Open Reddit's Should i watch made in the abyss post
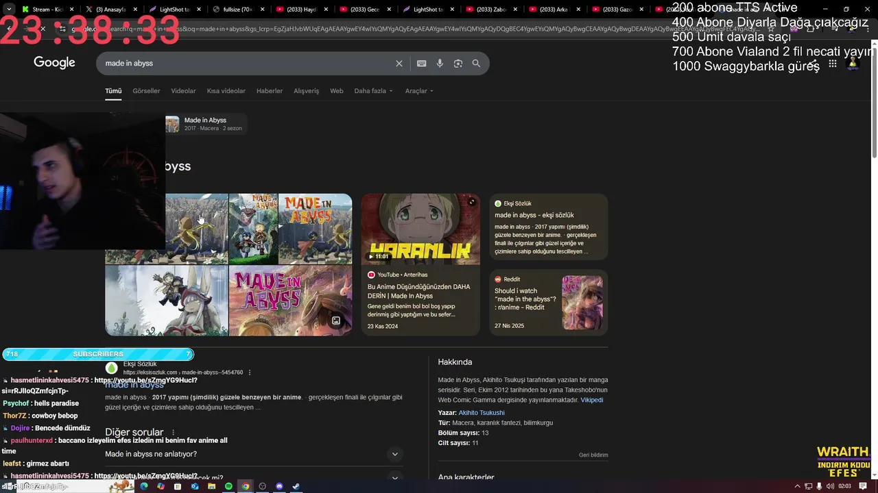The width and height of the screenshot is (878, 493). pyautogui.click(x=525, y=299)
